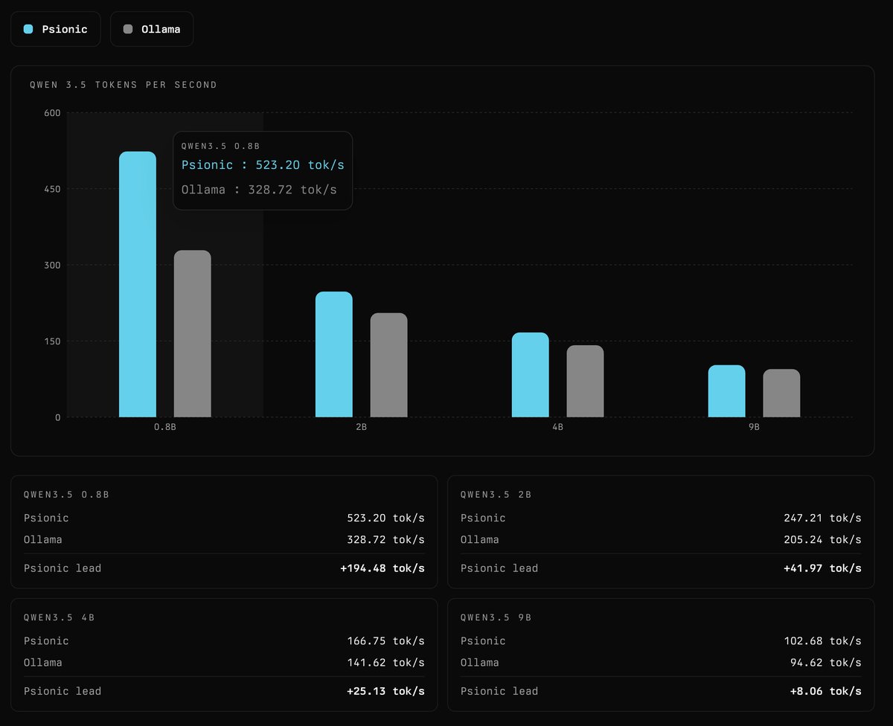Select the Psionic bar for 9B
The image size is (893, 726).
(x=727, y=391)
